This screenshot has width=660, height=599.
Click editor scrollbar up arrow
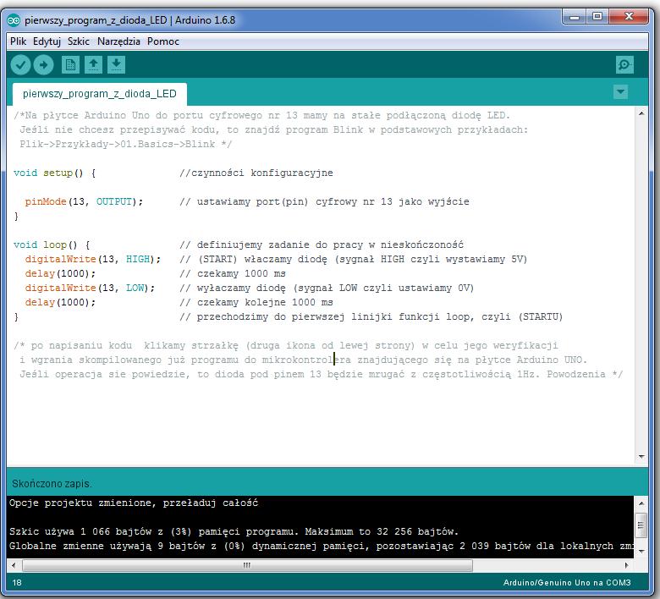tap(641, 113)
